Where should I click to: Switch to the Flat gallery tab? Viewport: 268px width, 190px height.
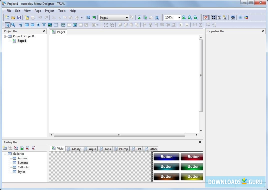coord(136,149)
